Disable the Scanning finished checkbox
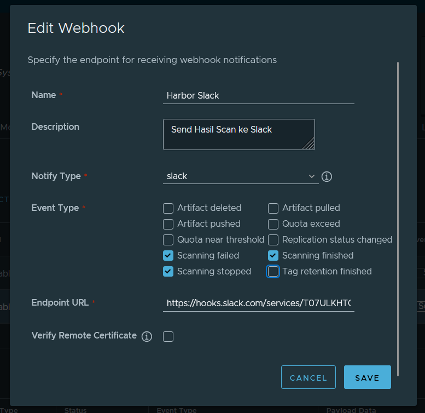 [x=273, y=256]
